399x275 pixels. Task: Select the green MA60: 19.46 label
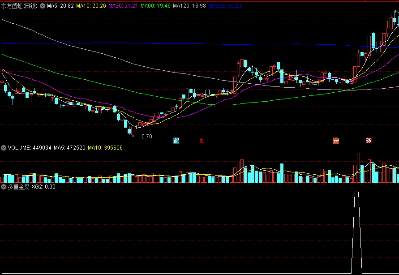click(155, 5)
